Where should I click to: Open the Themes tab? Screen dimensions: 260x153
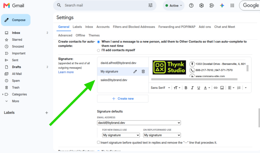pyautogui.click(x=94, y=35)
